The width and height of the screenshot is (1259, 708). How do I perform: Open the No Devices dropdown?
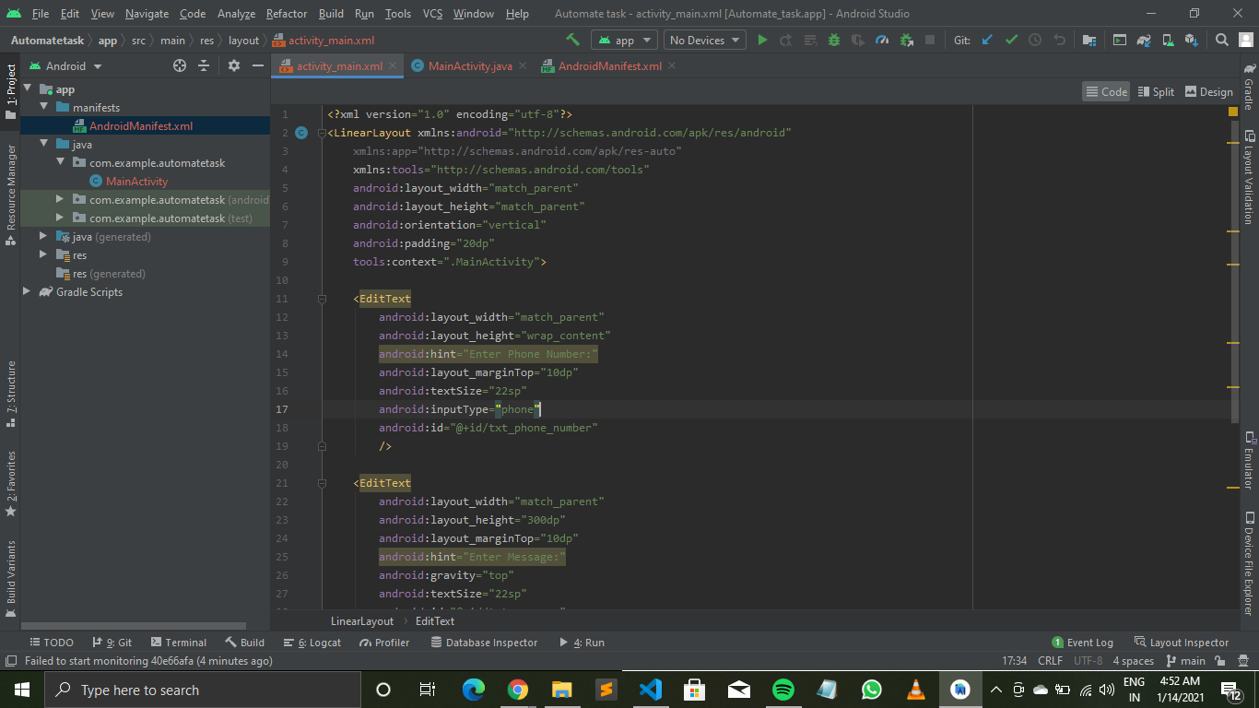(x=705, y=40)
